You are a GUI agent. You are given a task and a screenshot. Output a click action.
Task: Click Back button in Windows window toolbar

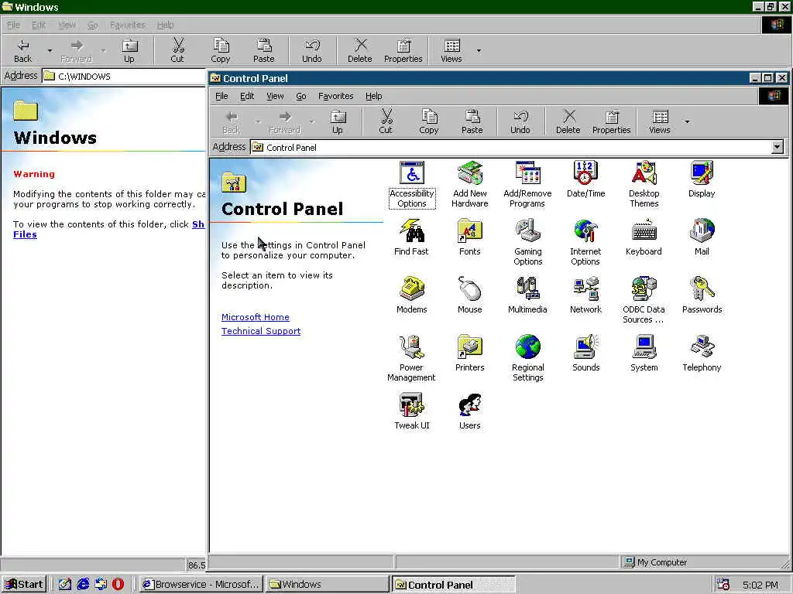22,51
